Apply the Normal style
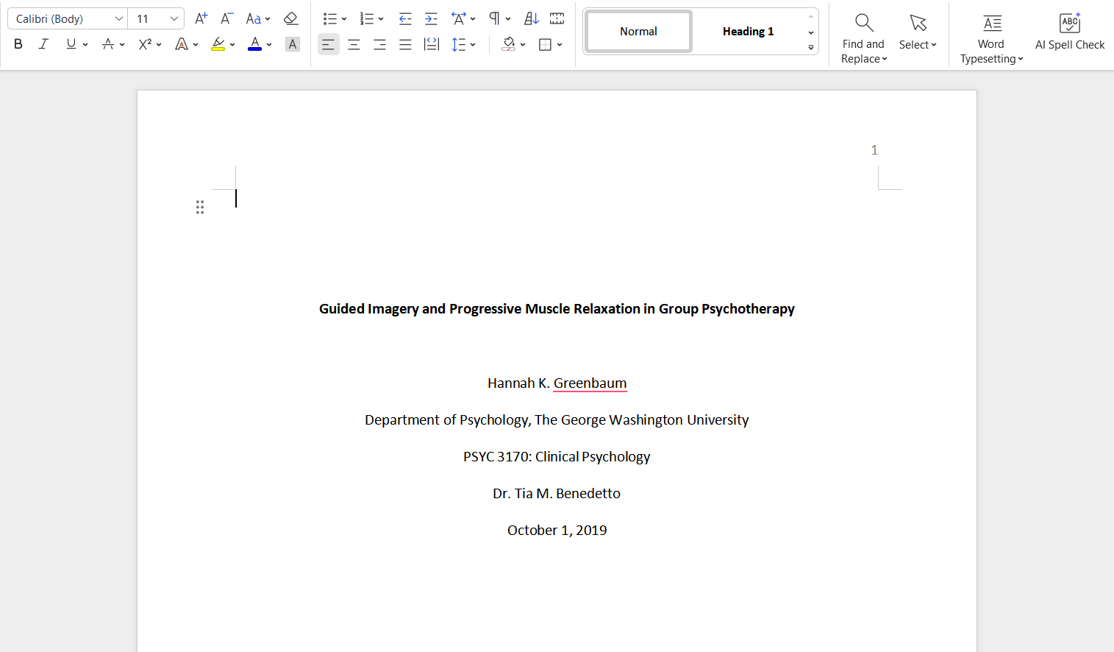The height and width of the screenshot is (652, 1114). point(638,32)
